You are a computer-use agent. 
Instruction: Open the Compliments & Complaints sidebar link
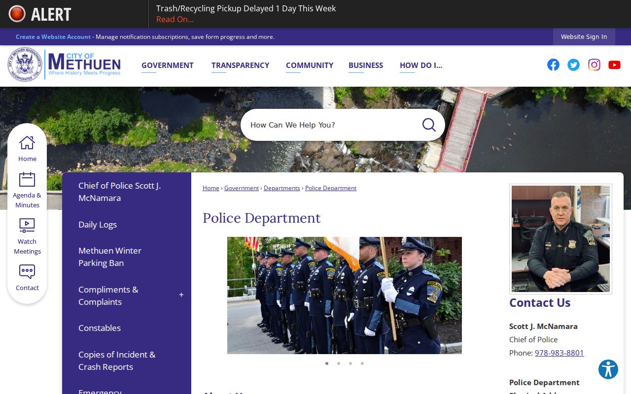point(108,295)
